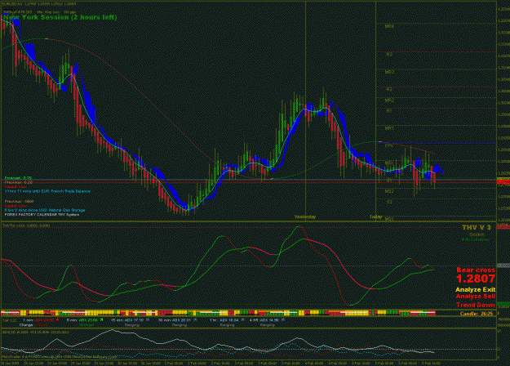The height and width of the screenshot is (366, 510).
Task: Click the Trend Down status label
Action: coord(475,305)
